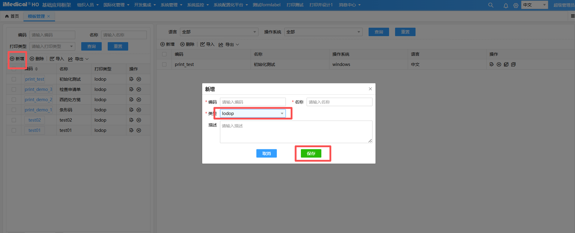Sort the left table by 编码 column
Viewport: 575px width, 233px height.
[36, 69]
